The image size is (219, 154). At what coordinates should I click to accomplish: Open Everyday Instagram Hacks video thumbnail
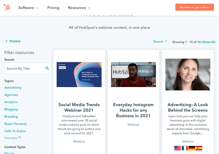(x=133, y=74)
